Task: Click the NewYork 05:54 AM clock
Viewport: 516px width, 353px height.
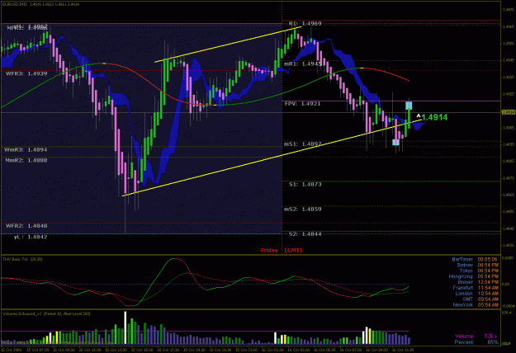Action: coord(476,305)
